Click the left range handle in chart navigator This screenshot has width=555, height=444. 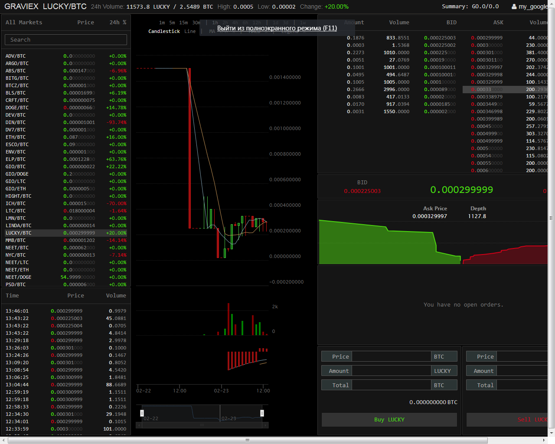pyautogui.click(x=142, y=413)
